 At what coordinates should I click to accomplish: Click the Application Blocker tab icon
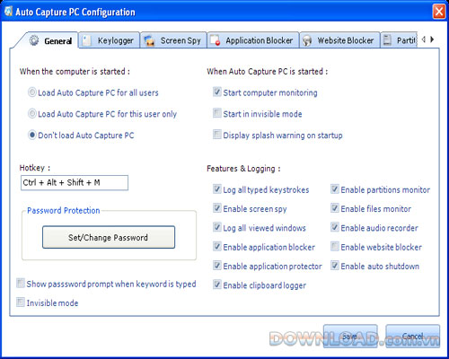216,40
